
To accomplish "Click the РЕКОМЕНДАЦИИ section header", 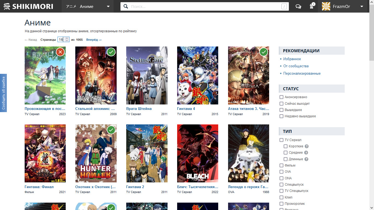I will coord(312,51).
